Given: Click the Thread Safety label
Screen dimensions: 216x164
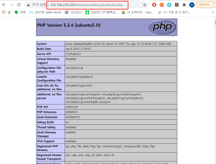Looking at the screenshot, I should (46, 127).
